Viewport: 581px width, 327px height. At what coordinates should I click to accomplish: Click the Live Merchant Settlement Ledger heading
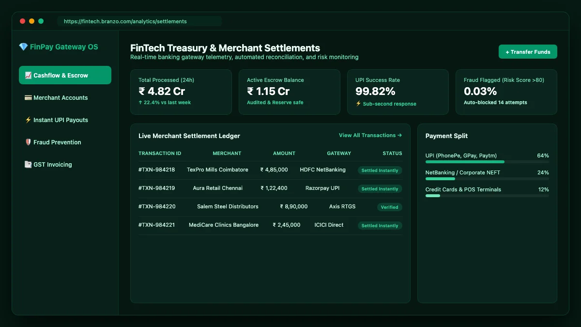pos(189,136)
